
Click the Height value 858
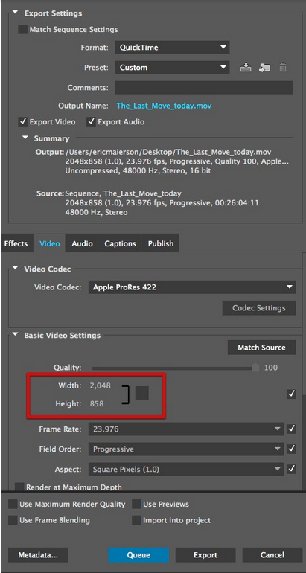97,404
